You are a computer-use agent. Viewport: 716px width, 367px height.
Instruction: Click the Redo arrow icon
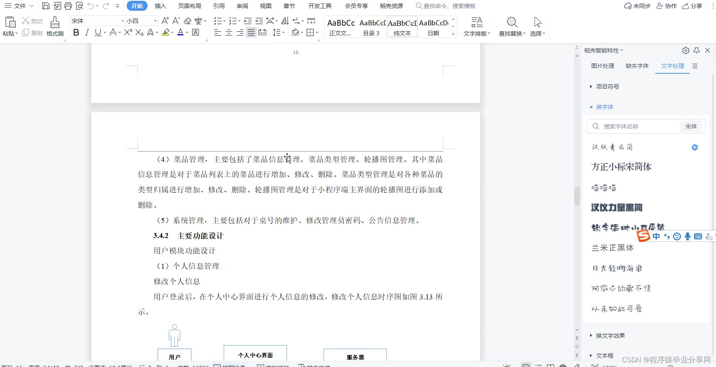[x=106, y=6]
